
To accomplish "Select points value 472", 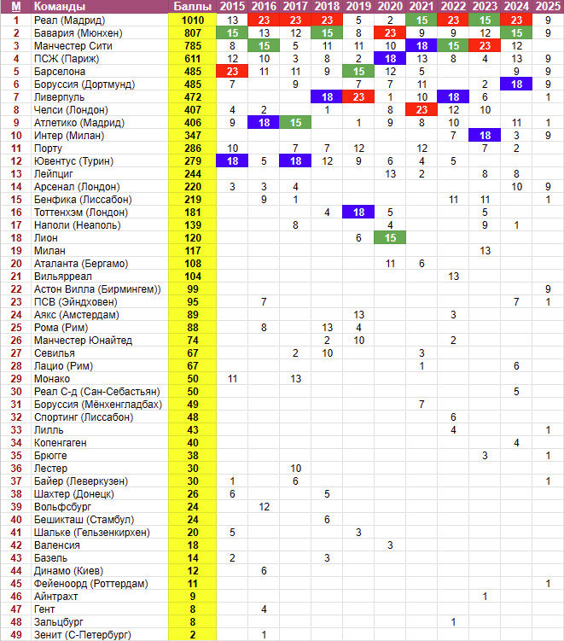I will 193,97.
